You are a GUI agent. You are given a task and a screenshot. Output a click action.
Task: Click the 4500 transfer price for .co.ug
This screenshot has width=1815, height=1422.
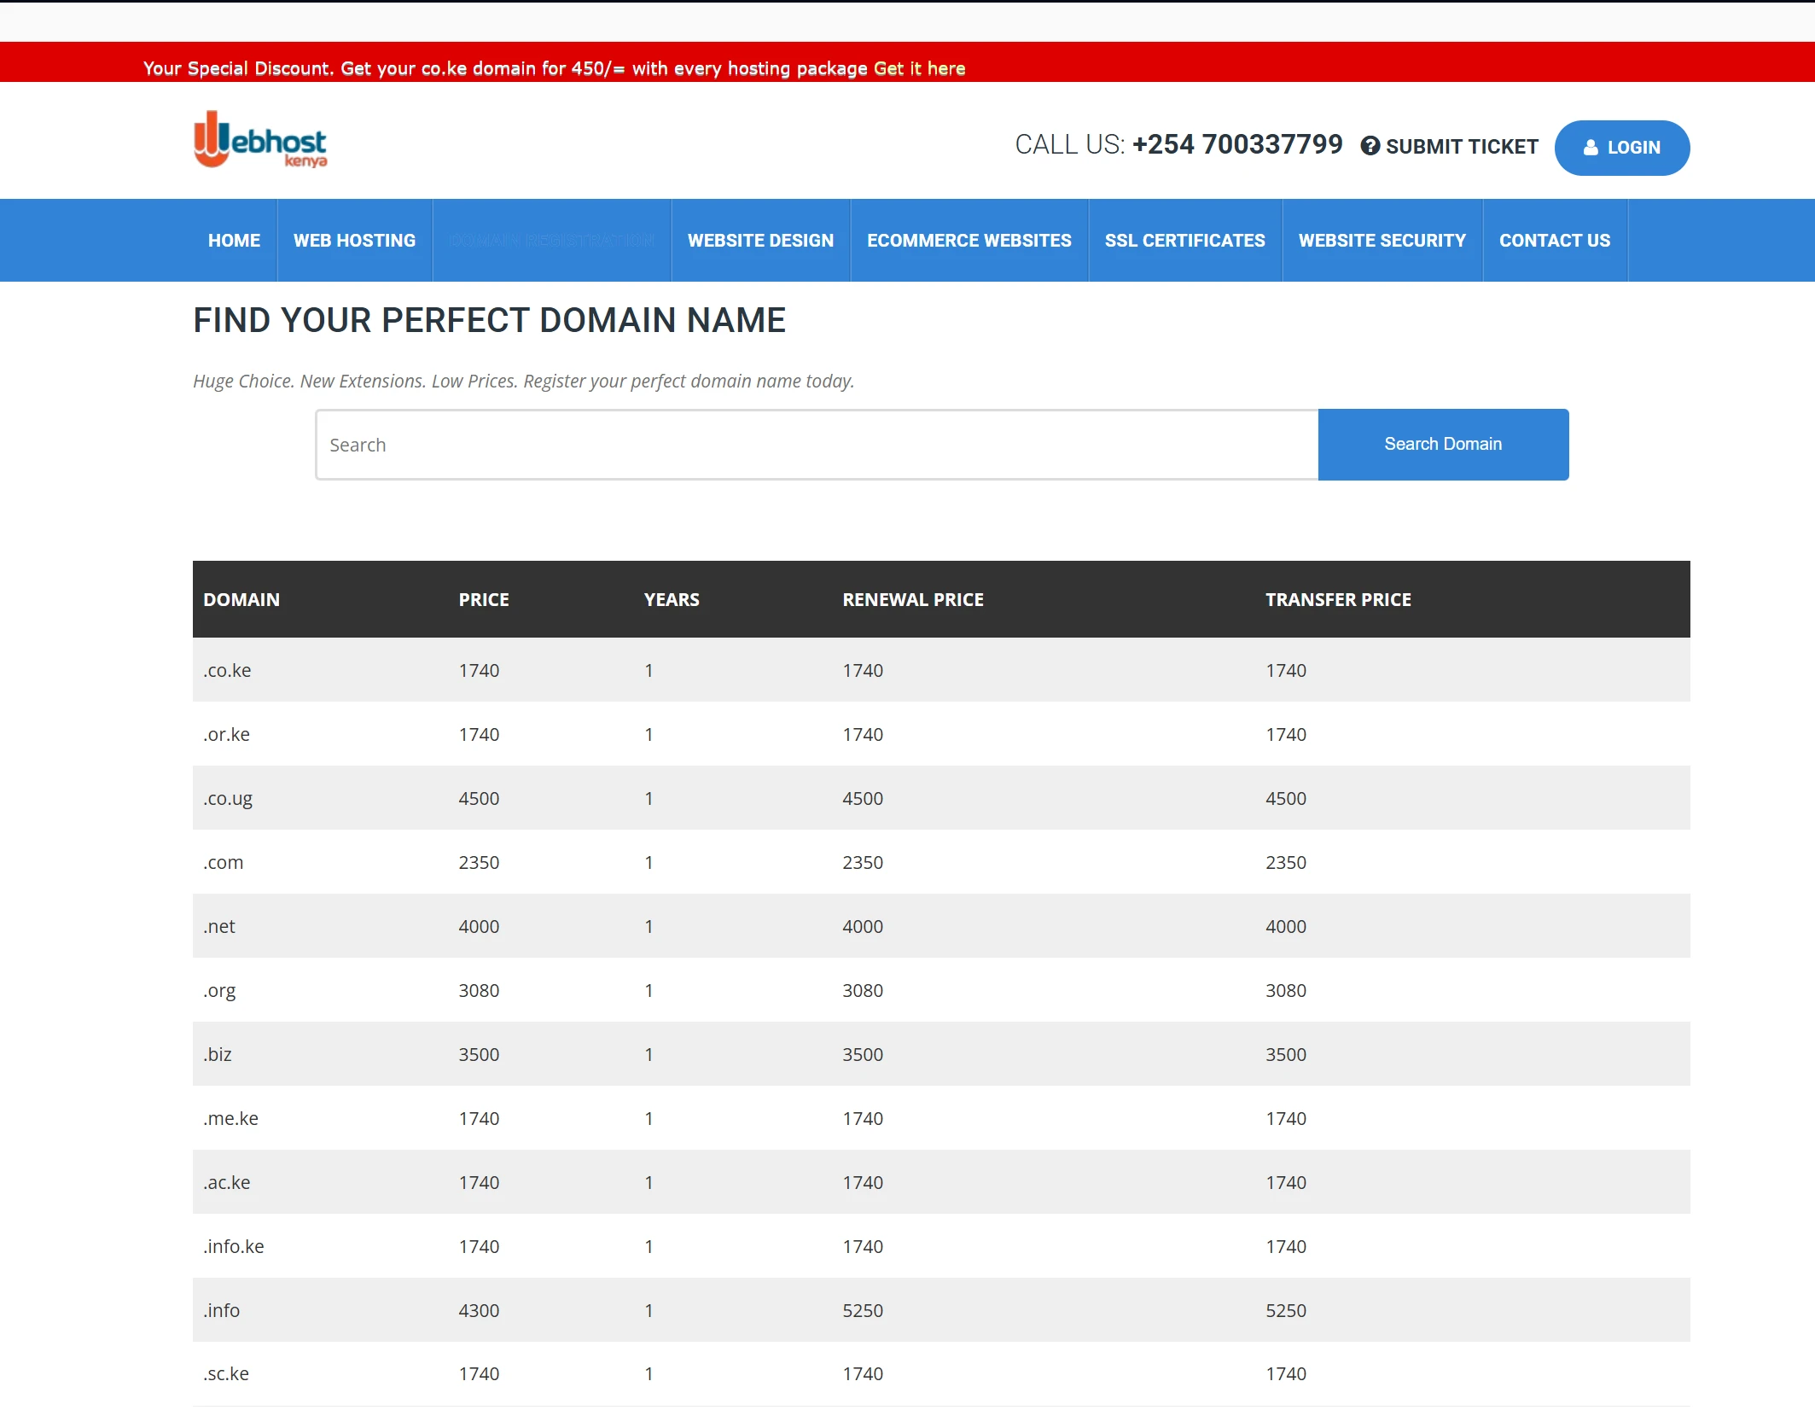[1286, 798]
